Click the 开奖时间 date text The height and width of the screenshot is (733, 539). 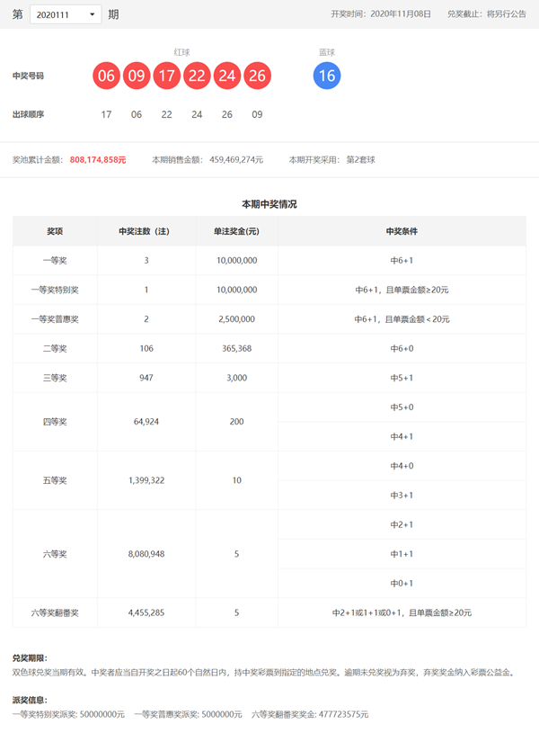(x=381, y=14)
